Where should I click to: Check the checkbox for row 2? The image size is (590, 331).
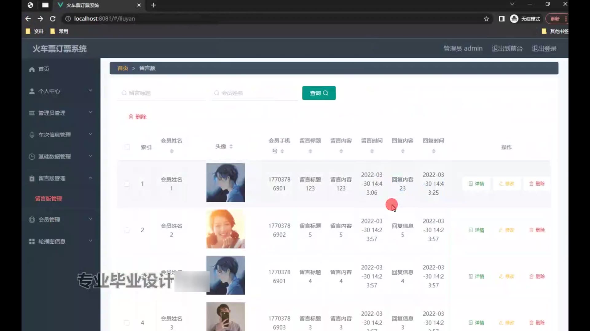[x=127, y=230]
